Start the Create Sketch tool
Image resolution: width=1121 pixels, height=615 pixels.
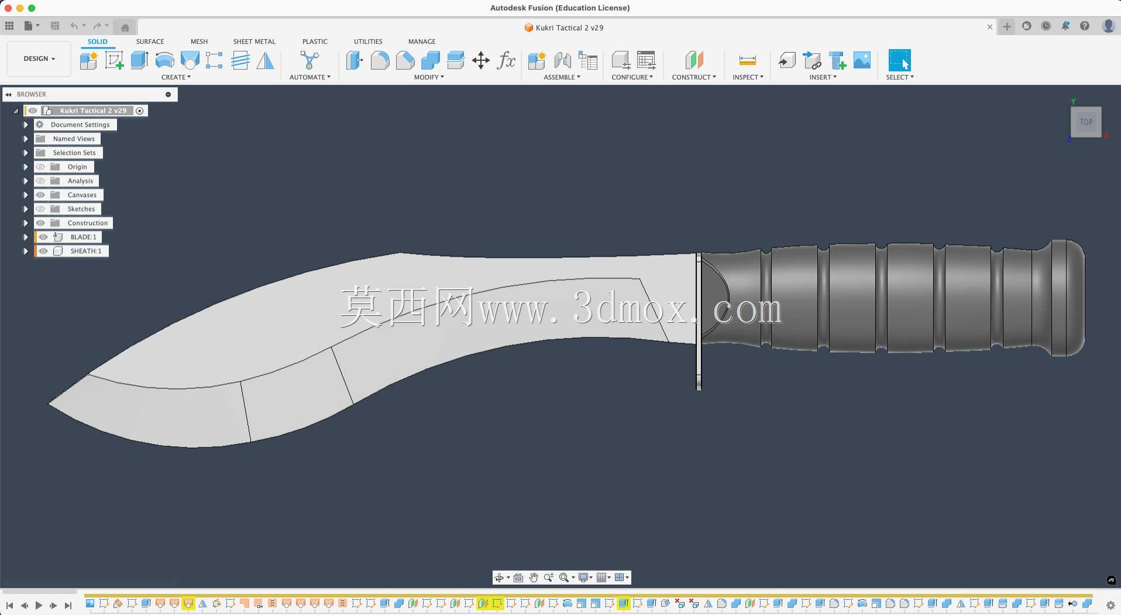coord(114,60)
